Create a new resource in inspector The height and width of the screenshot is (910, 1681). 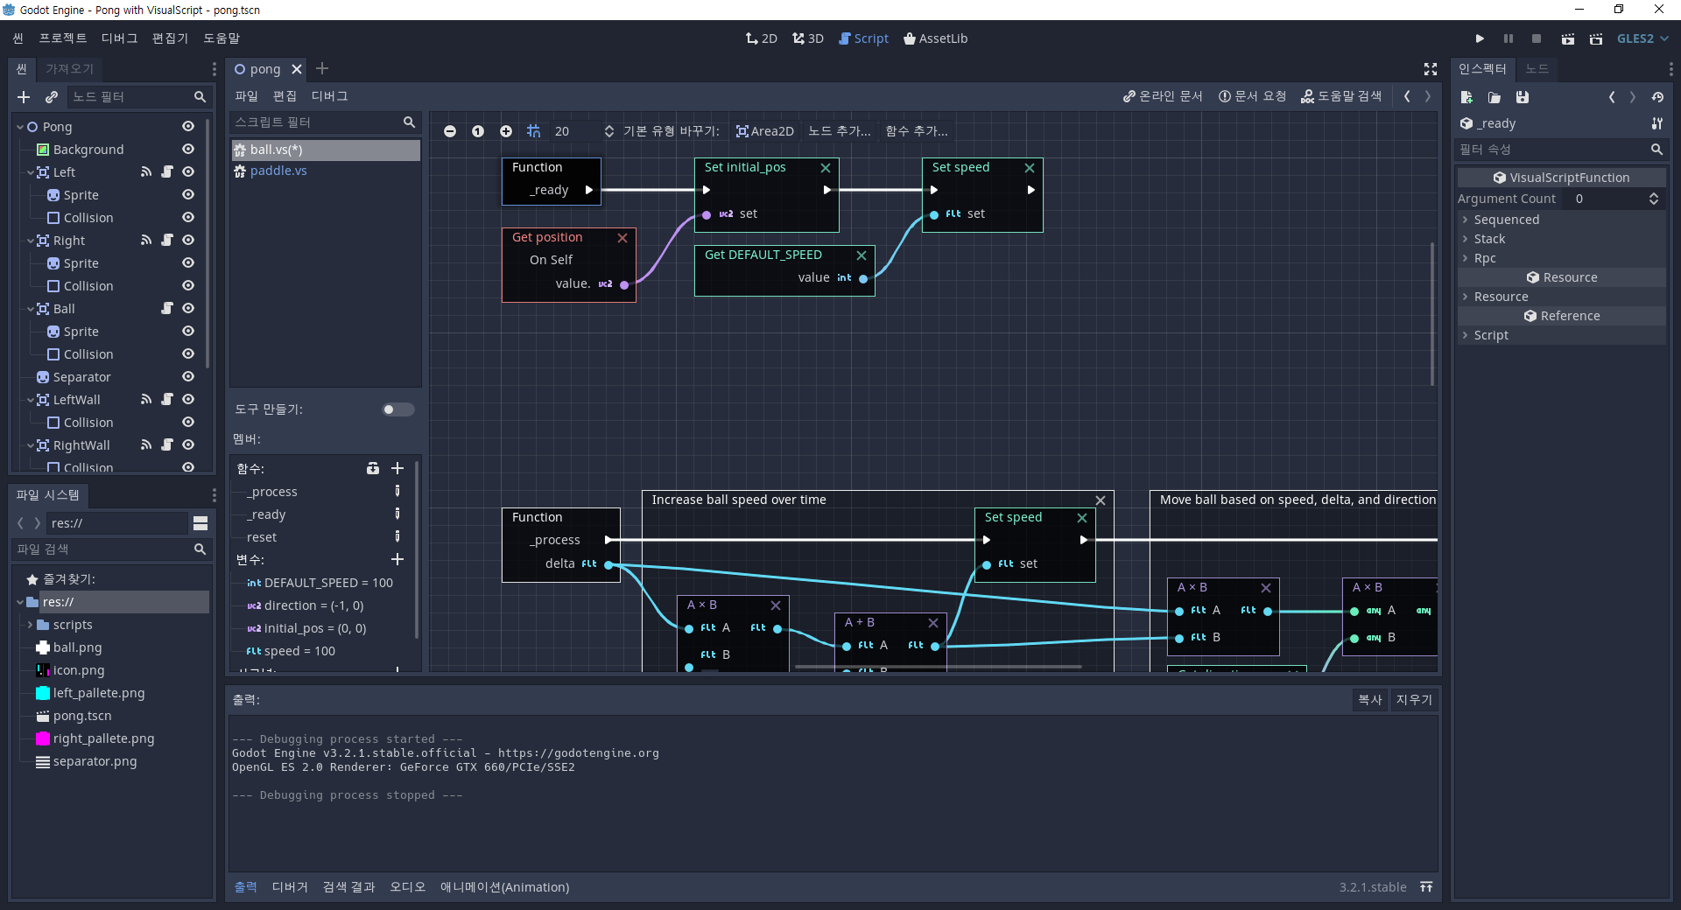(x=1466, y=97)
